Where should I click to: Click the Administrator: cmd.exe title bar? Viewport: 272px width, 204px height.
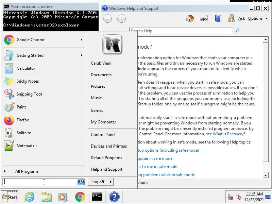(x=50, y=6)
